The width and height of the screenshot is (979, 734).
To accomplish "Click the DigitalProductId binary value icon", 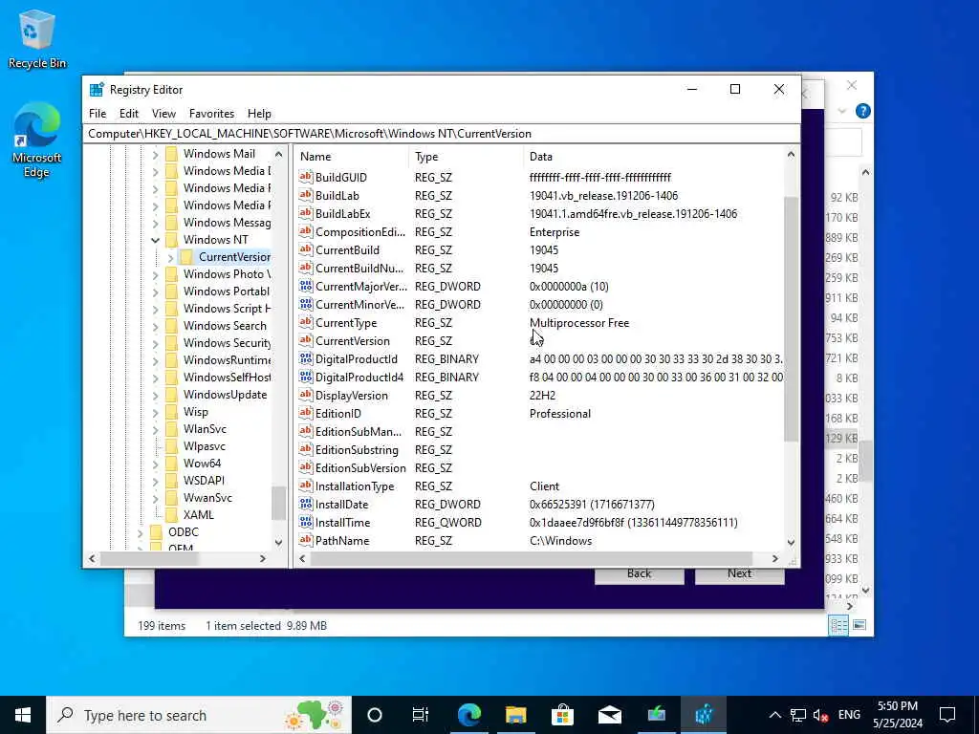I will click(305, 359).
